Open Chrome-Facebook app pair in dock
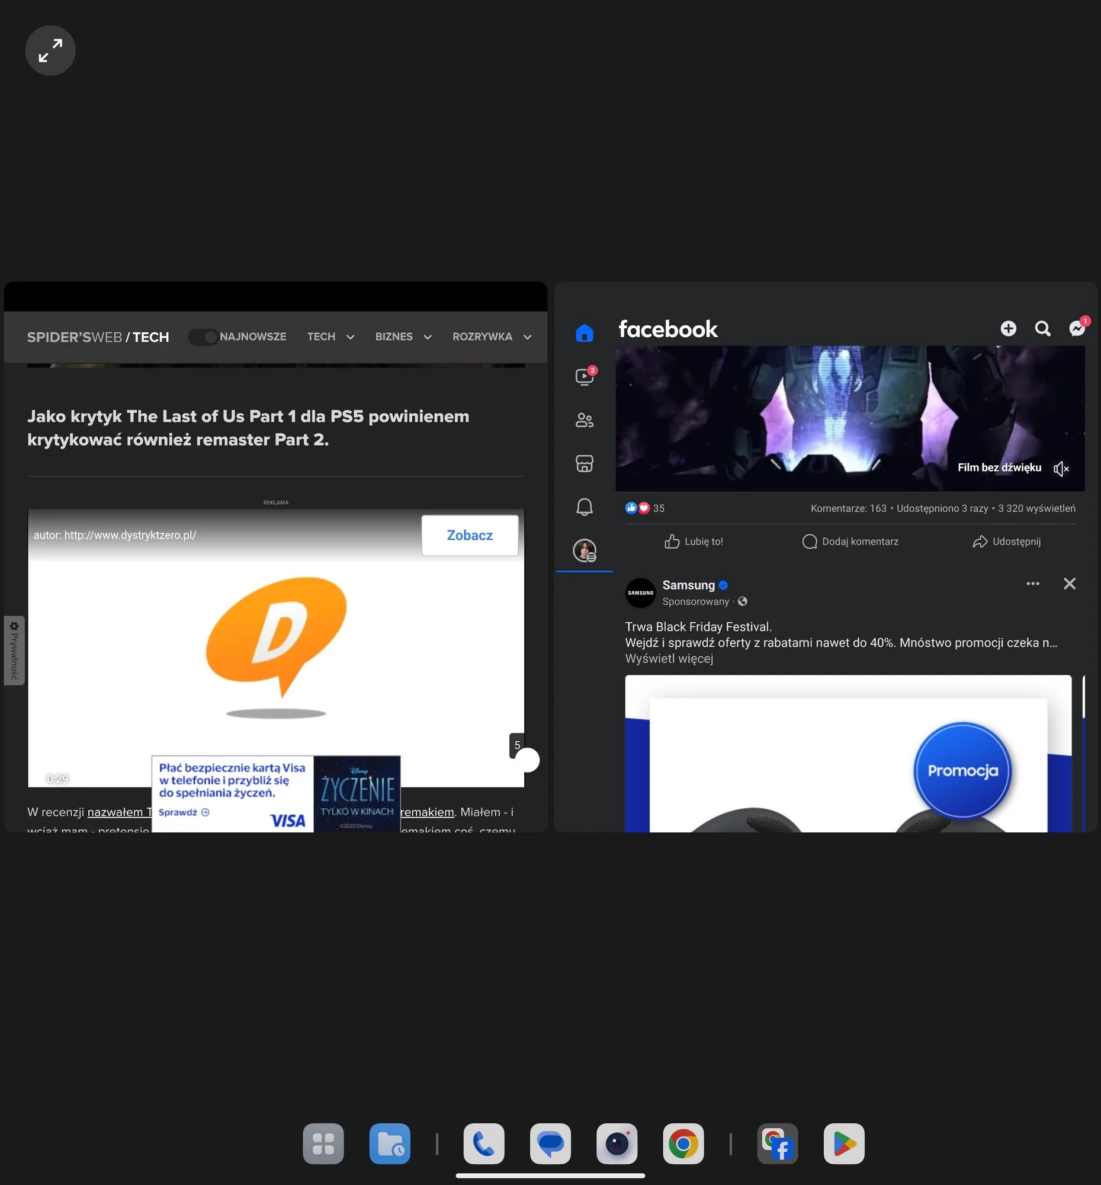The width and height of the screenshot is (1101, 1185). pyautogui.click(x=778, y=1144)
